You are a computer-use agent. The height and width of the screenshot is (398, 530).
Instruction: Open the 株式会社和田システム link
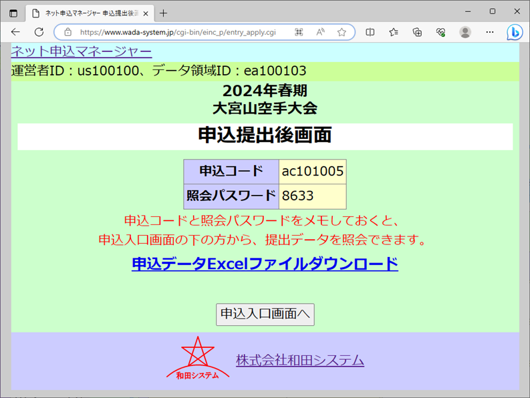300,360
